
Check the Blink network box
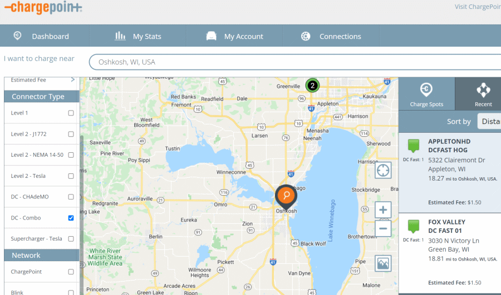[x=71, y=292]
